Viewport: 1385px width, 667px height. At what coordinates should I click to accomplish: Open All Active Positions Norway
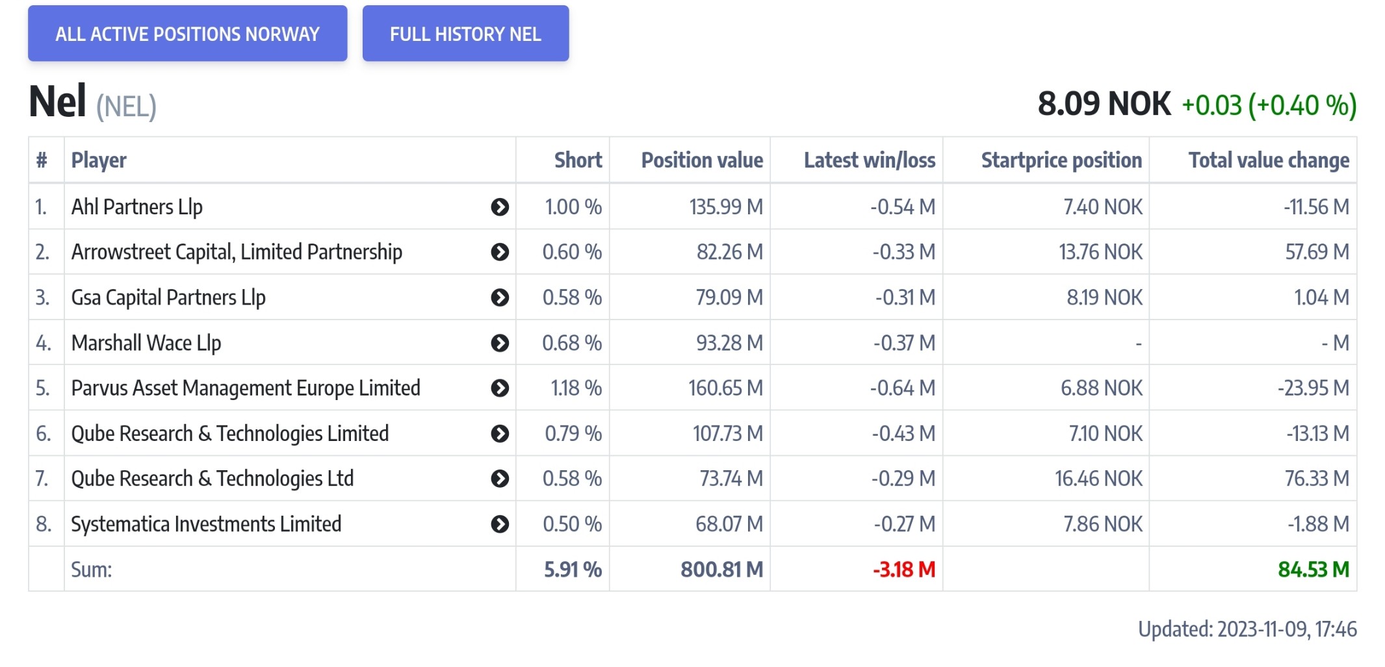coord(187,34)
